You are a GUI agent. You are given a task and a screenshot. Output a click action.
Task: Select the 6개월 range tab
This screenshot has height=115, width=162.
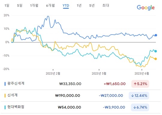(50, 5)
